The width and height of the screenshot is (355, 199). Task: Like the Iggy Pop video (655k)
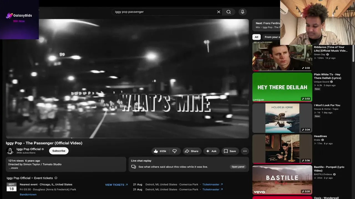click(160, 151)
